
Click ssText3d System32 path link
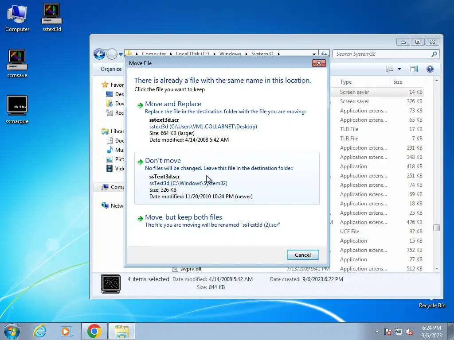tap(188, 183)
